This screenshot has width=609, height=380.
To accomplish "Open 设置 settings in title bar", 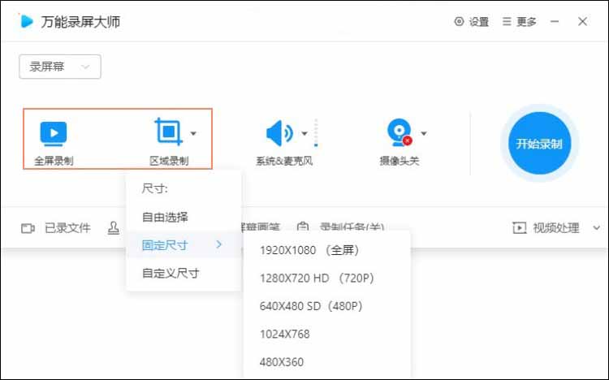I will 472,22.
